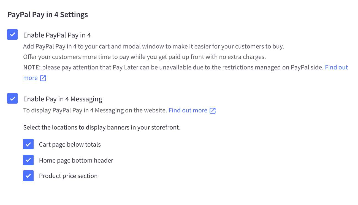Click the Enable PayPal Pay in 4 label
This screenshot has width=358, height=205.
(57, 35)
